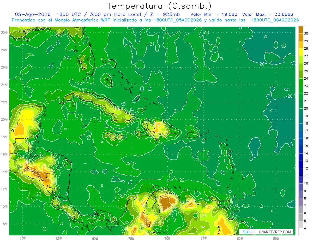Click "Valor Min. = 19.083"

pyautogui.click(x=214, y=14)
